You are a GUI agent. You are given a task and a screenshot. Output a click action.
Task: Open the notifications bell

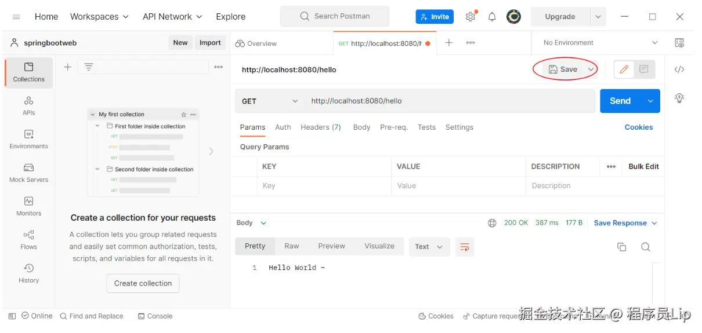[x=492, y=17]
